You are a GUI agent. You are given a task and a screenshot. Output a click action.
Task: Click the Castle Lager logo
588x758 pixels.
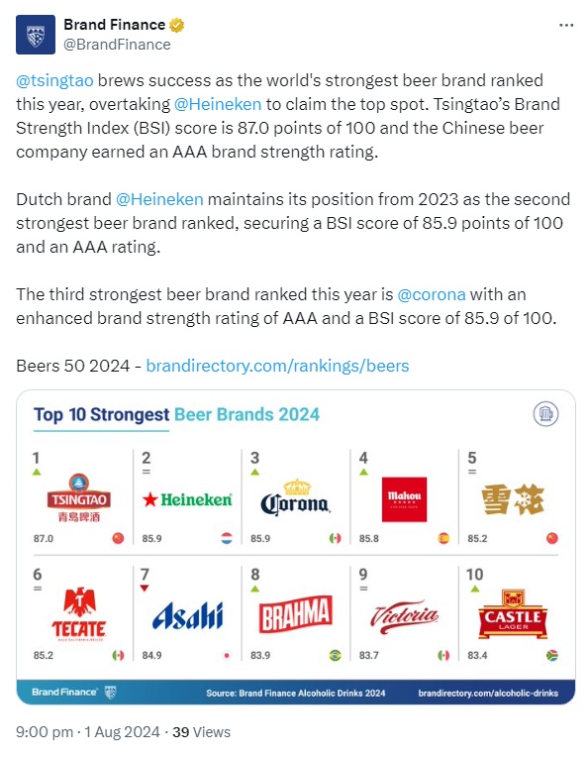click(x=513, y=614)
